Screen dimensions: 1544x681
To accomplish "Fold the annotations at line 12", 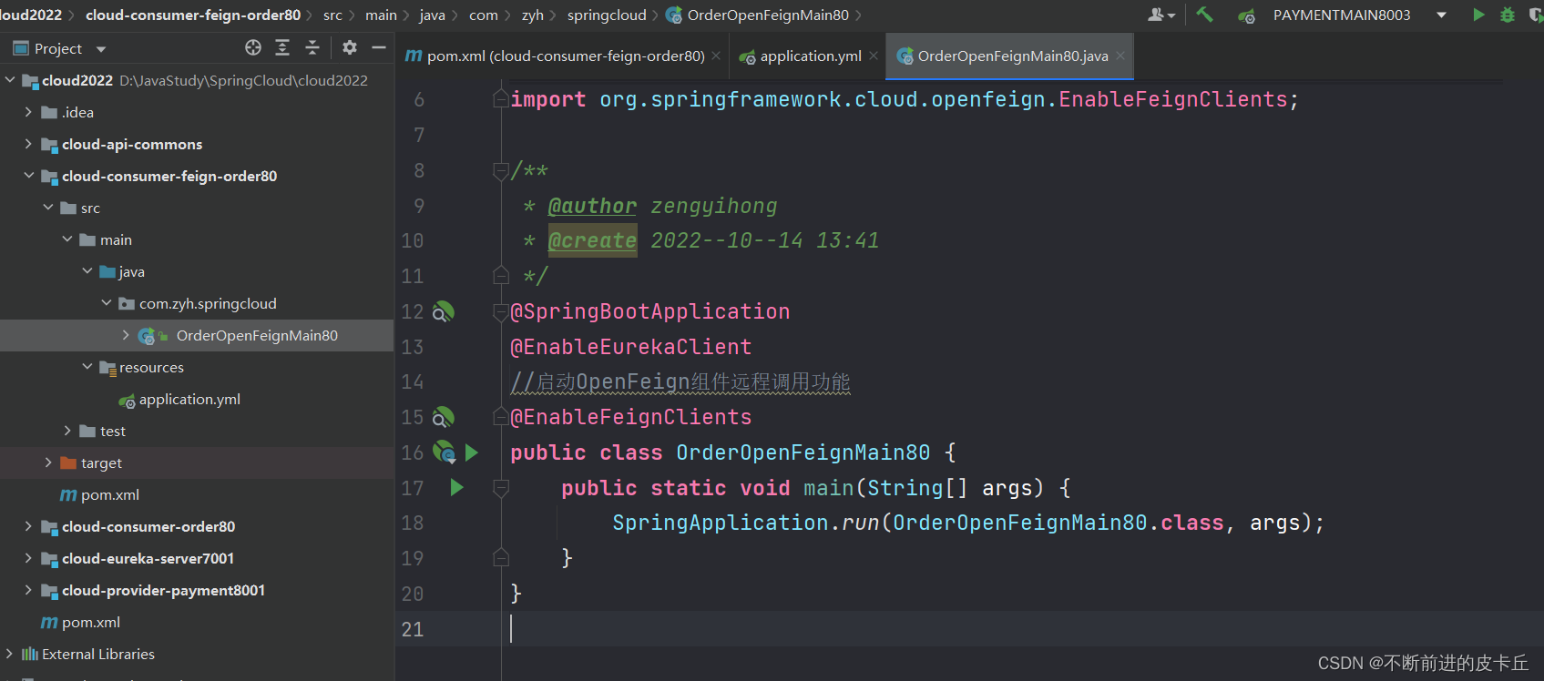I will 501,312.
